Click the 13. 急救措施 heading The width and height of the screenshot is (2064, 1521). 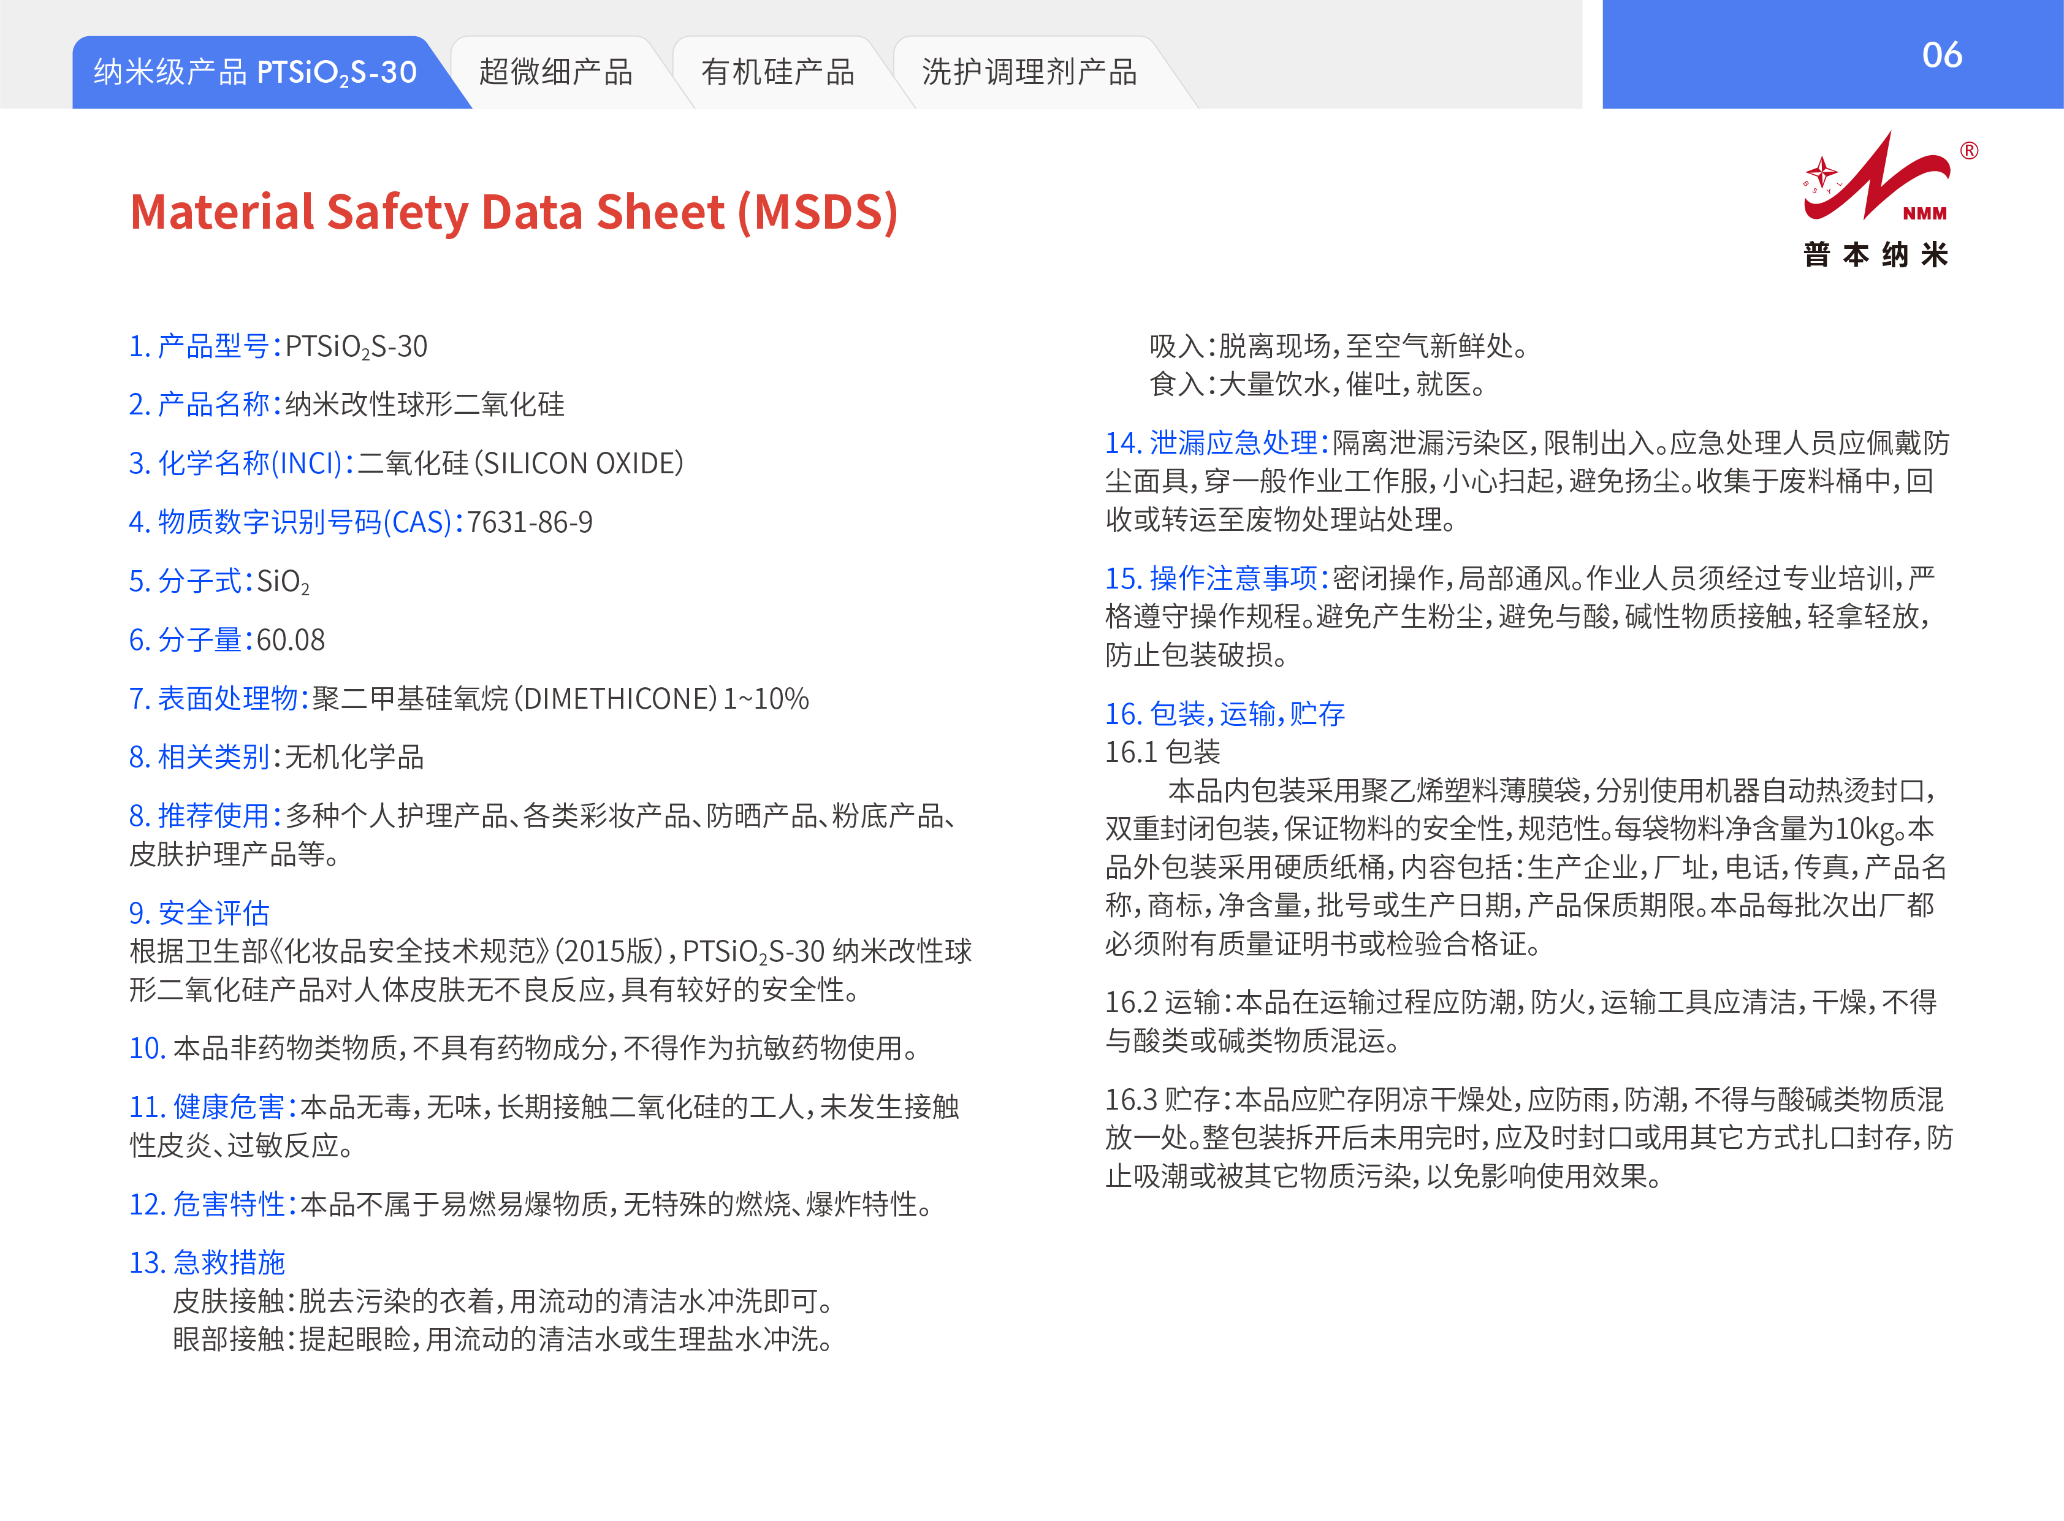[x=207, y=1262]
